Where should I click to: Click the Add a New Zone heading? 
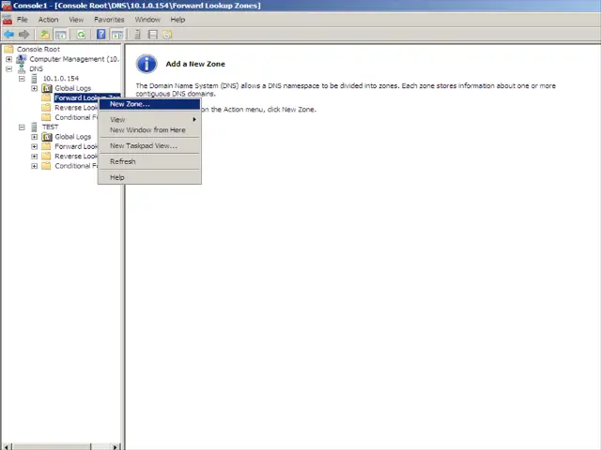click(x=195, y=64)
